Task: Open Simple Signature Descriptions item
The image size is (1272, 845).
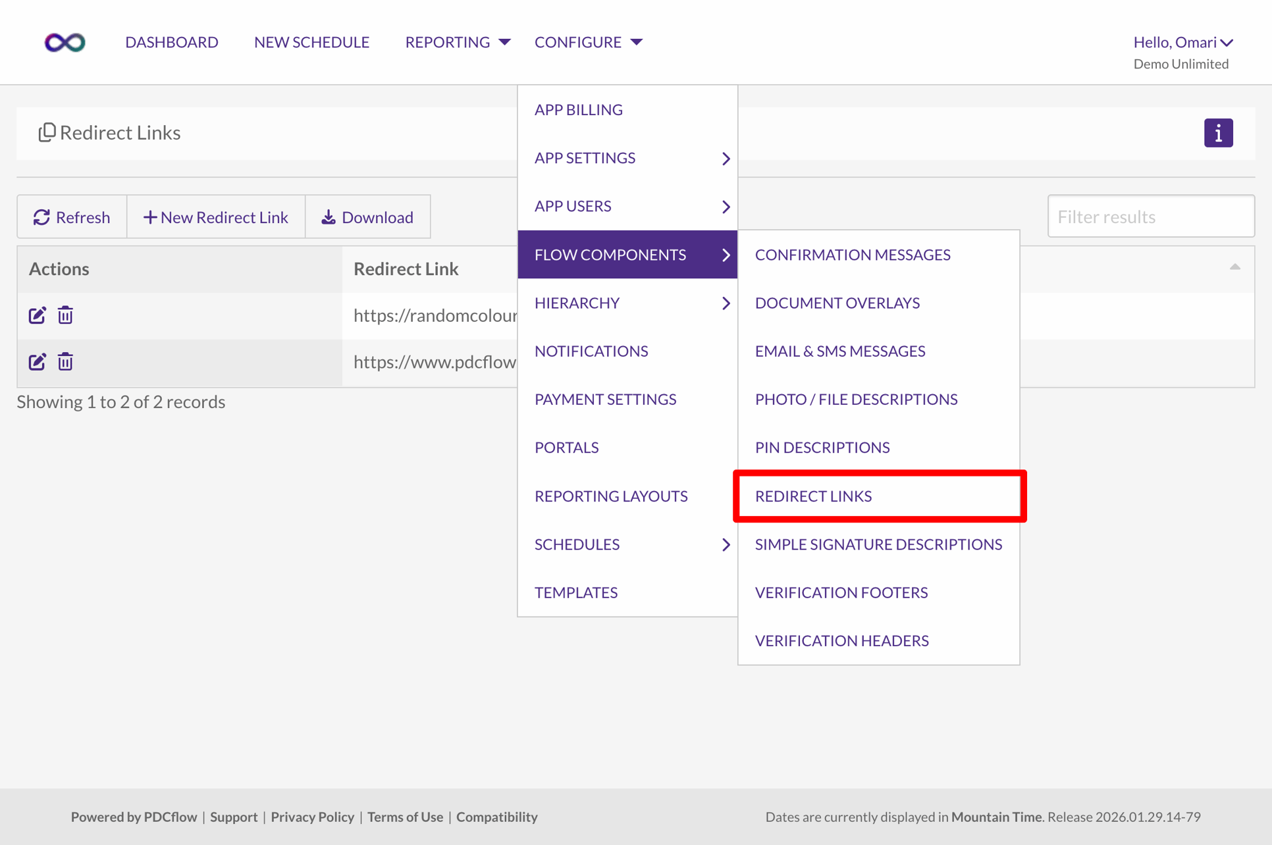Action: pyautogui.click(x=878, y=544)
